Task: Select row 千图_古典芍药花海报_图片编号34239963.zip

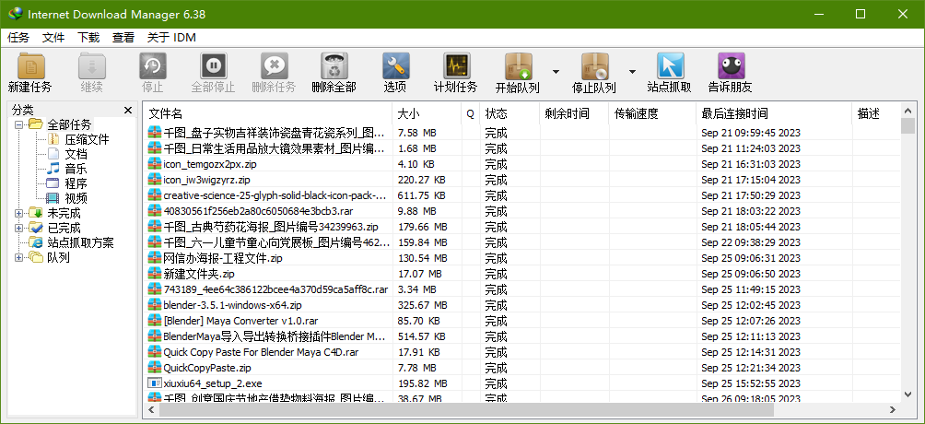Action: click(x=522, y=227)
